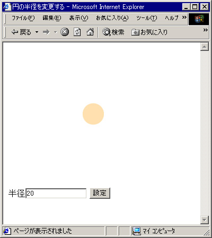212x238 pixels.
Task: Click the Back arrow (戻る) icon
Action: pos(15,32)
